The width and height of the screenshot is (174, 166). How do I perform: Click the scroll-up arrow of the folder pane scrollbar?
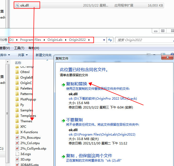8,62
